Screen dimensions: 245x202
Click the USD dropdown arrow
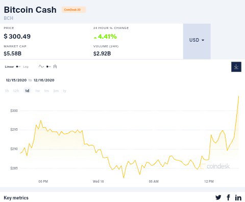[203, 40]
